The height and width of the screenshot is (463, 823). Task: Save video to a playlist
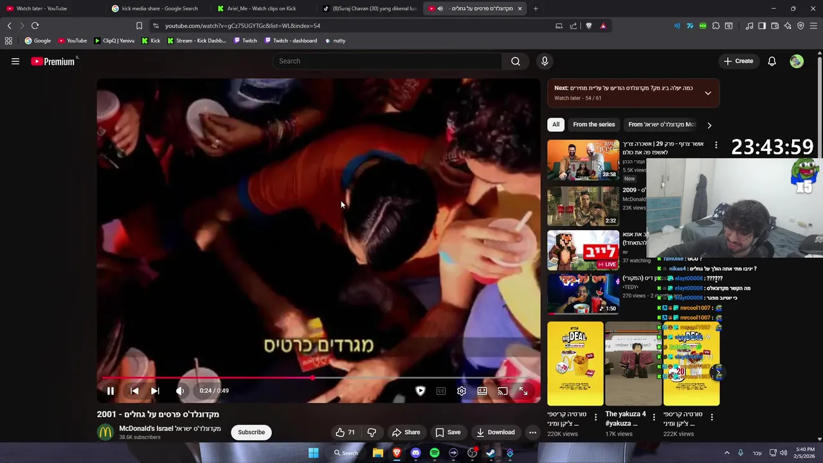click(x=448, y=432)
